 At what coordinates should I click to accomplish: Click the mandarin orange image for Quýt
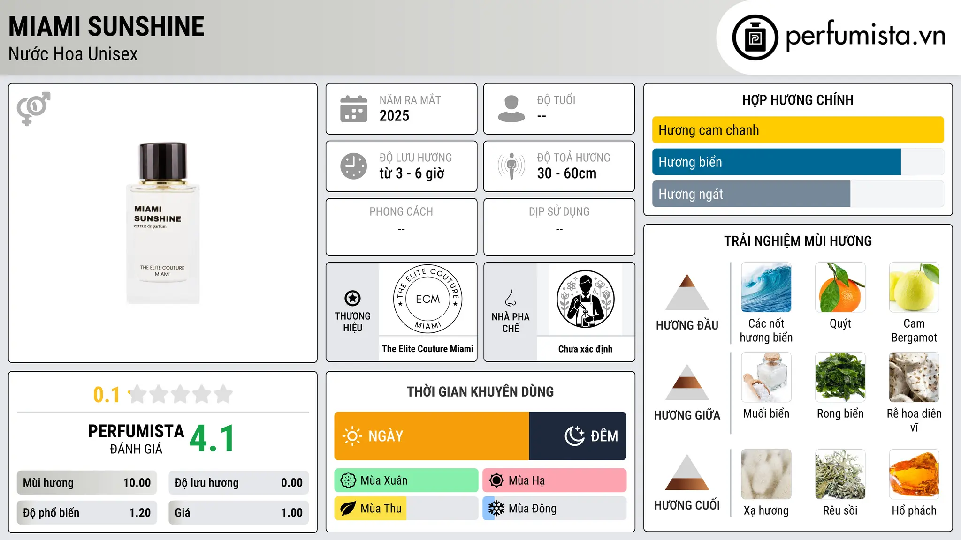pos(840,287)
